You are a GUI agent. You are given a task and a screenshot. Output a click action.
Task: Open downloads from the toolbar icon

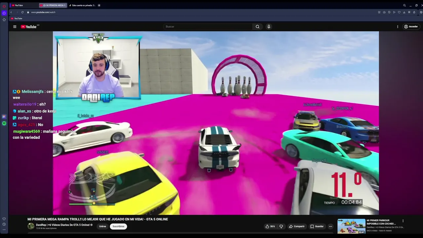pyautogui.click(x=404, y=12)
